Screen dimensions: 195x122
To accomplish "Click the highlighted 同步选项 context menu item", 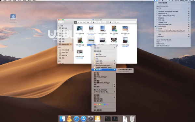I will point(104,70).
